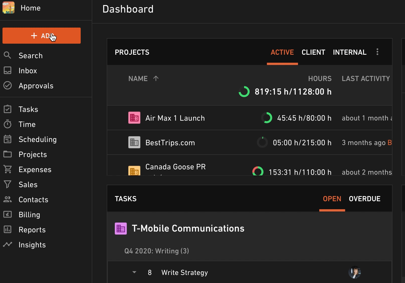
Task: Click the Projects folder icon
Action: (x=8, y=154)
